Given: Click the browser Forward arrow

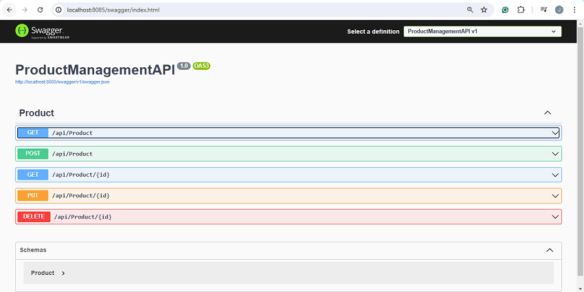Looking at the screenshot, I should tap(25, 10).
